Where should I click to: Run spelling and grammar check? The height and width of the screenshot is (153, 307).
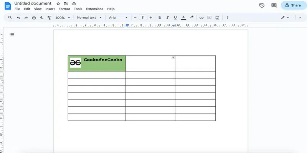pos(42,18)
